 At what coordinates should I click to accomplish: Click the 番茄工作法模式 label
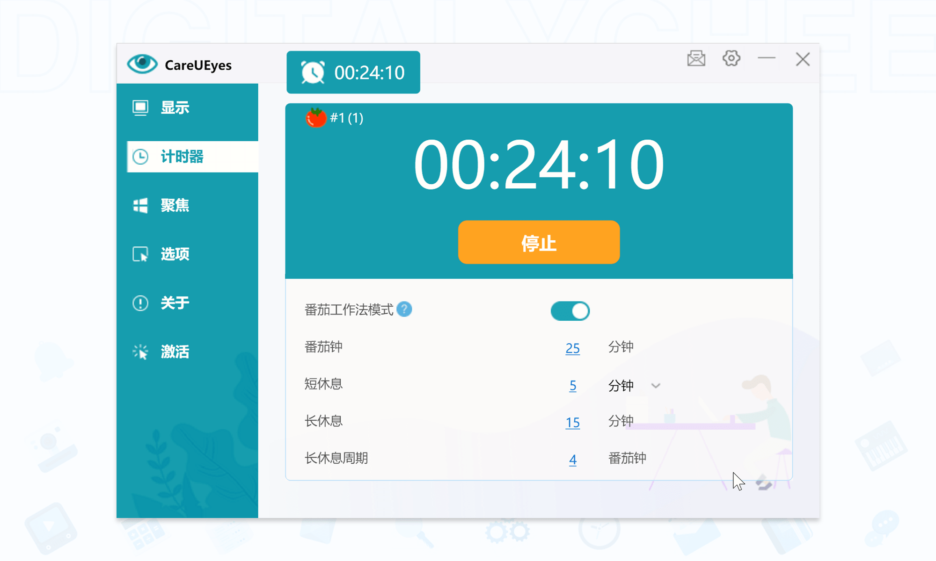pyautogui.click(x=349, y=309)
